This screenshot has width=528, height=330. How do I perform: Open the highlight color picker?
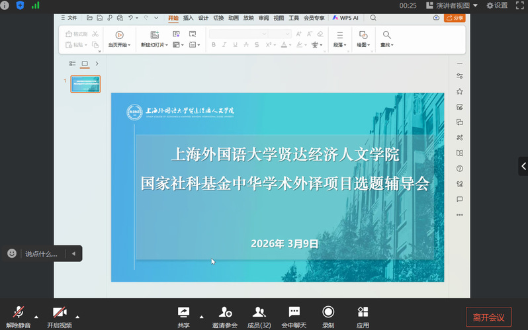(x=301, y=45)
